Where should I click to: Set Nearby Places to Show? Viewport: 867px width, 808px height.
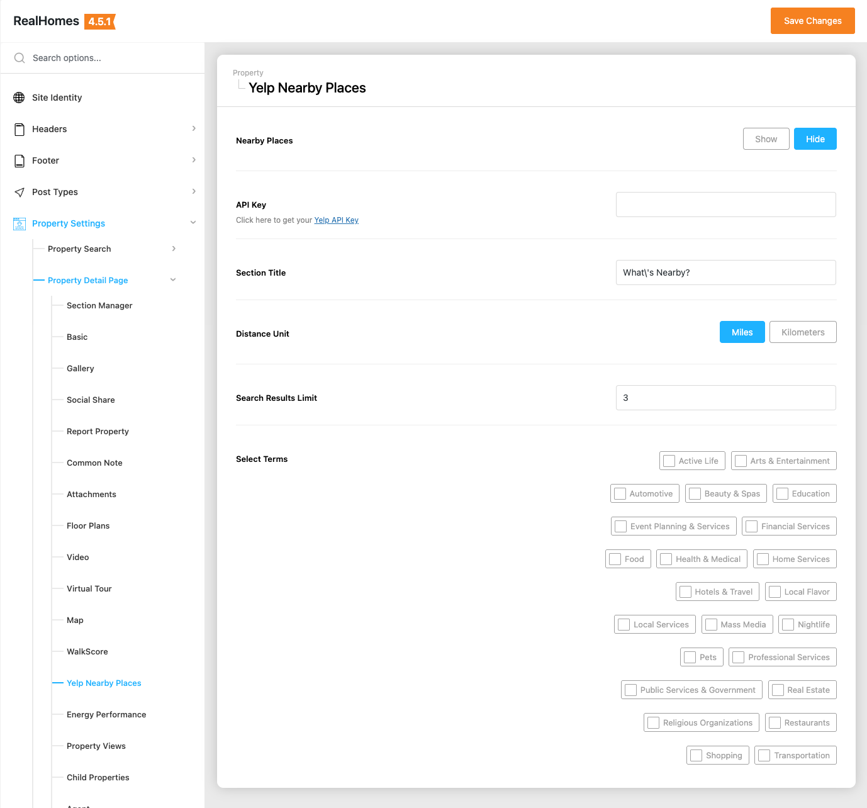point(766,139)
